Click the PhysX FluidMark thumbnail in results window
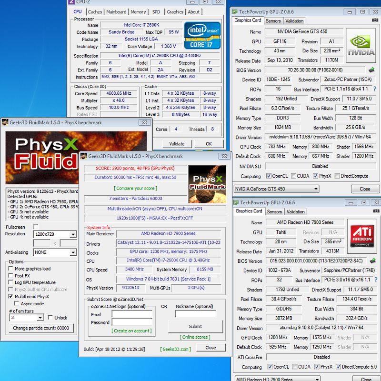This screenshot has height=381, width=381. coord(207,184)
